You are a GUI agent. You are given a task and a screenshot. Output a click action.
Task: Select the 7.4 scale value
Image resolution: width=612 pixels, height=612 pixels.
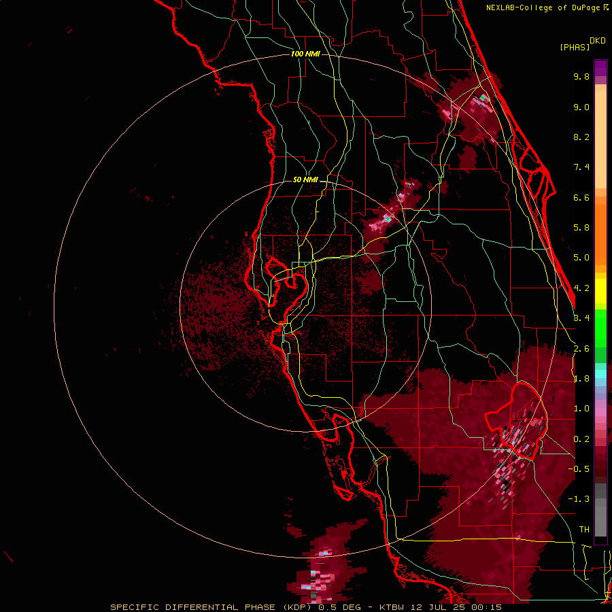[581, 167]
